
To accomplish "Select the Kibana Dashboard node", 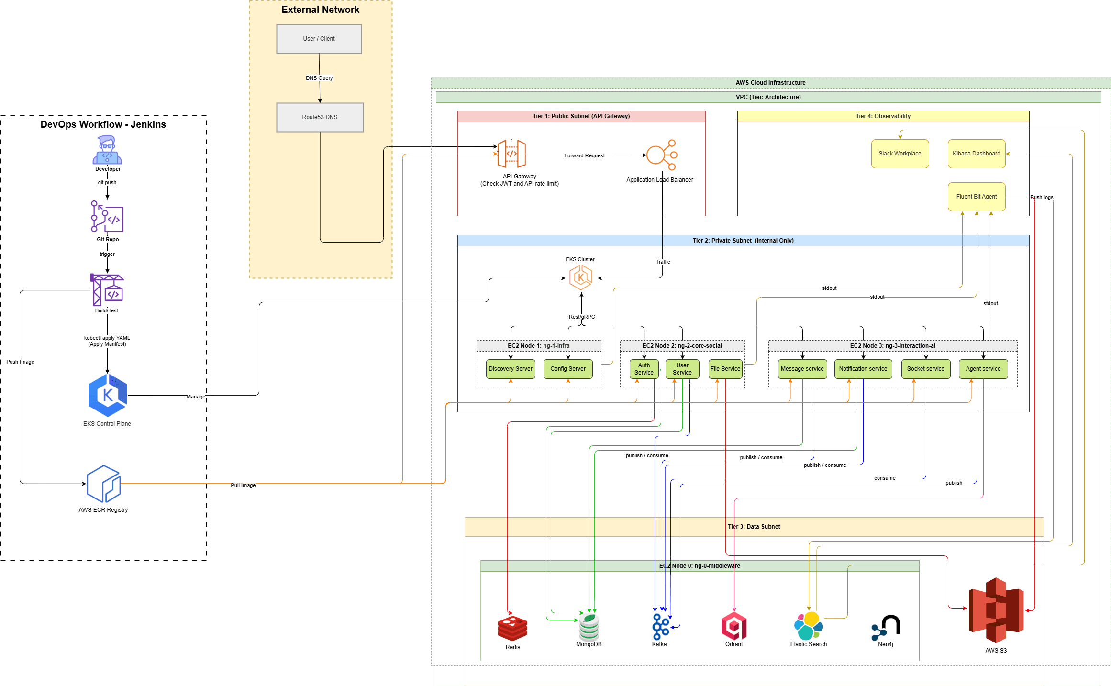I will 977,154.
